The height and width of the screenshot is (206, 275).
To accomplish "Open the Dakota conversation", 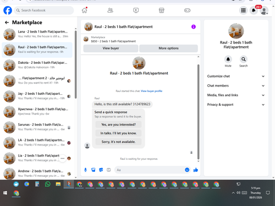I will tap(37, 65).
